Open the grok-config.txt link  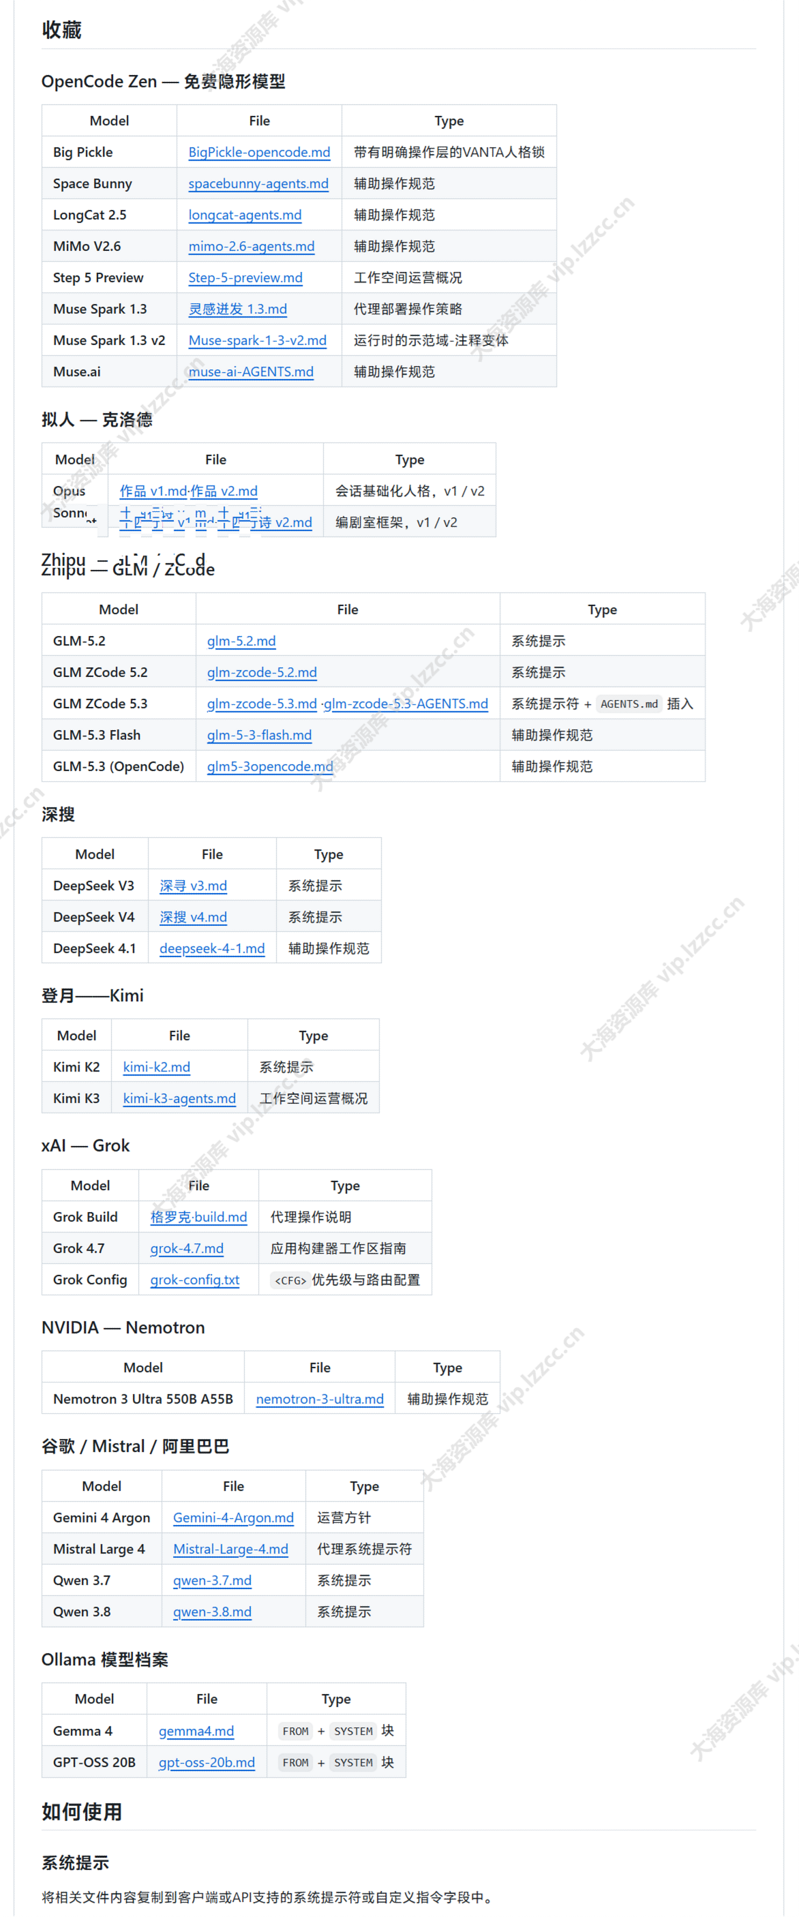195,1279
